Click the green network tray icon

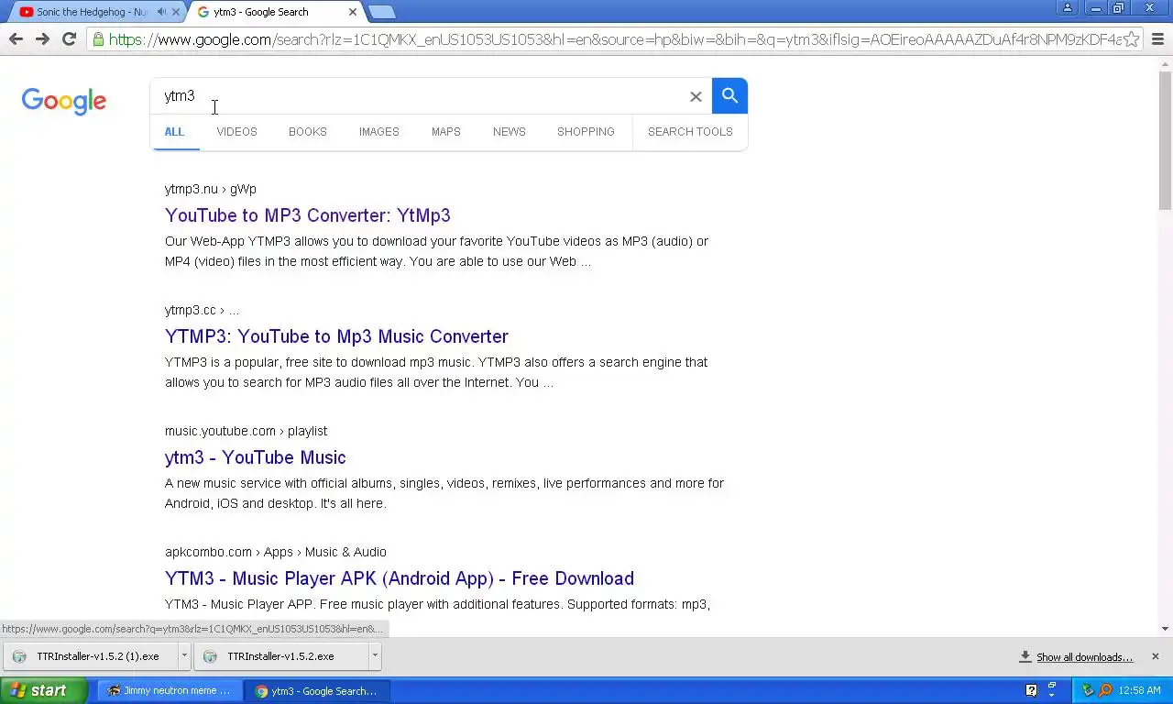coord(1088,690)
